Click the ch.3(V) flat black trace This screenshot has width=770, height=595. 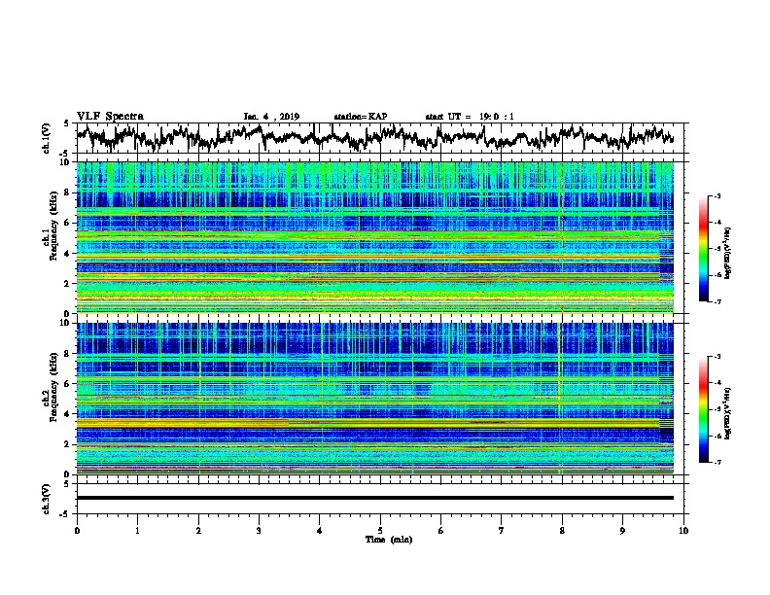click(375, 498)
